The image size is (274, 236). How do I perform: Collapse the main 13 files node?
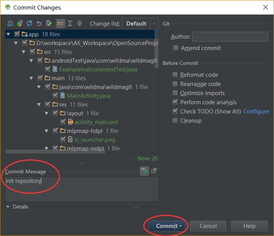point(31,78)
